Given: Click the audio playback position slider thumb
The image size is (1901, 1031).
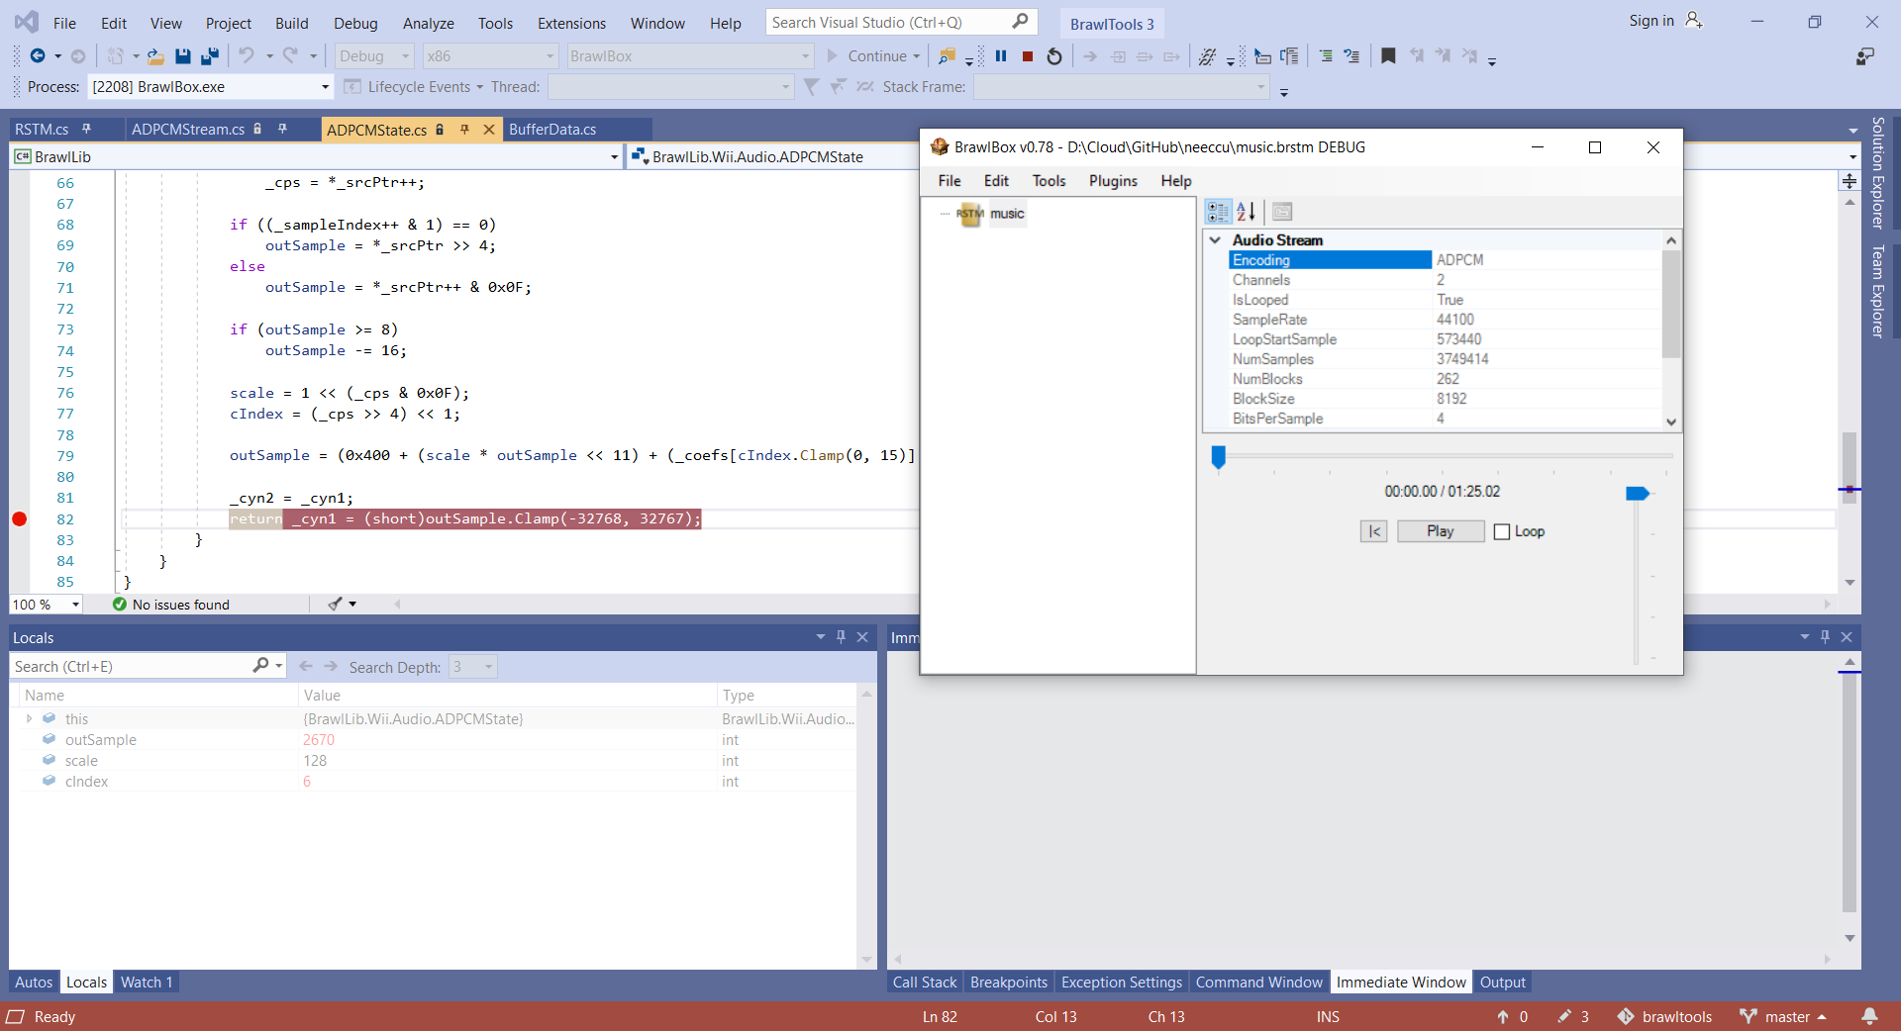Looking at the screenshot, I should point(1219,456).
